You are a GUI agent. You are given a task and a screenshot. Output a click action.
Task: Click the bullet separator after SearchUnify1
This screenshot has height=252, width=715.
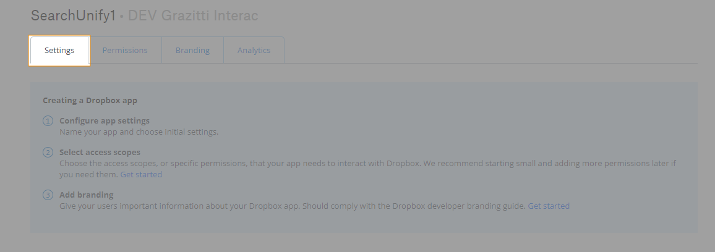tap(122, 17)
